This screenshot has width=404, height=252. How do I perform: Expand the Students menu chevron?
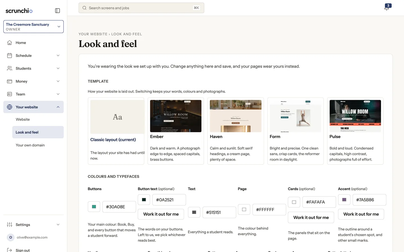click(x=58, y=68)
